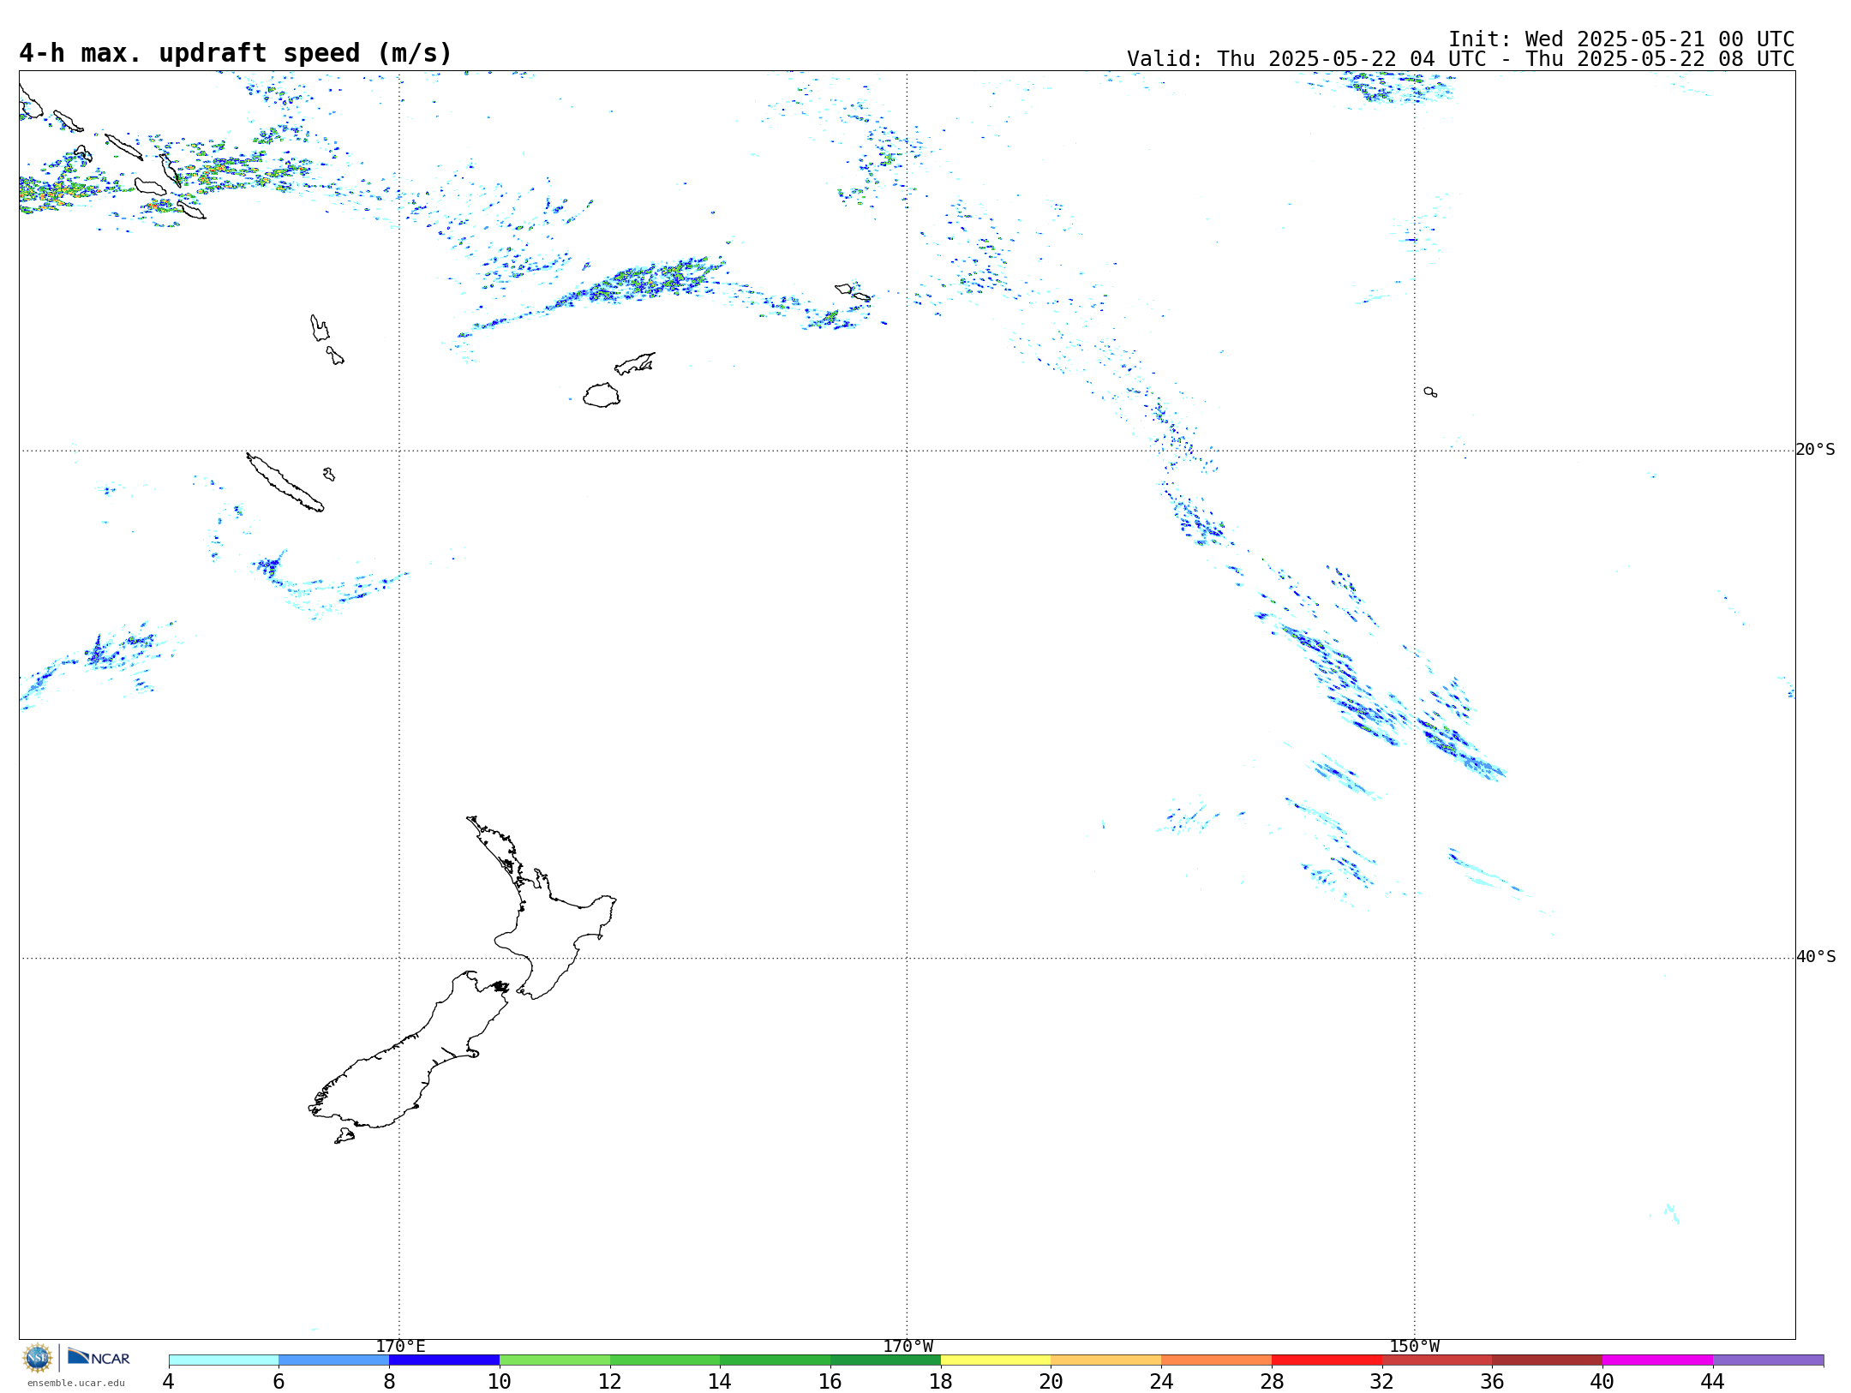The image size is (1851, 1393).
Task: Click the colorbar tick label '40'
Action: pyautogui.click(x=1602, y=1381)
